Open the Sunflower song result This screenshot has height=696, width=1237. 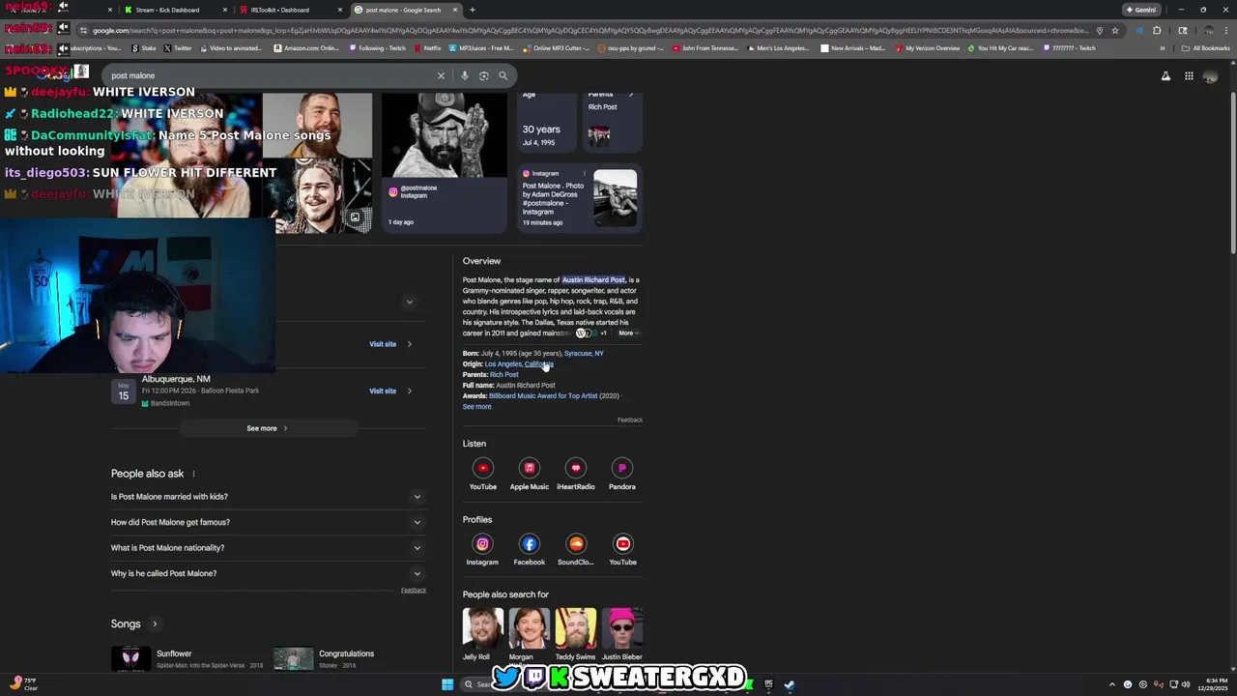pyautogui.click(x=187, y=658)
